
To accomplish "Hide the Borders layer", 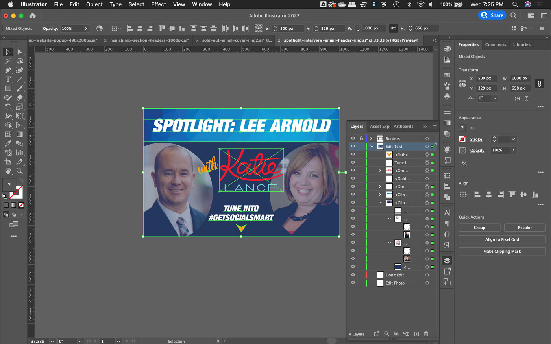I will click(353, 138).
